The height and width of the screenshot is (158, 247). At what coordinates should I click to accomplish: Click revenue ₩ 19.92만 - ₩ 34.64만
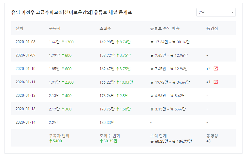(x=170, y=82)
